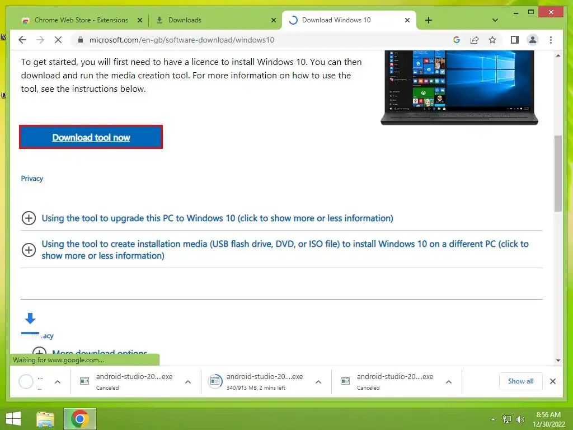Viewport: 573px width, 430px height.
Task: Bookmark this page with star icon
Action: (492, 40)
